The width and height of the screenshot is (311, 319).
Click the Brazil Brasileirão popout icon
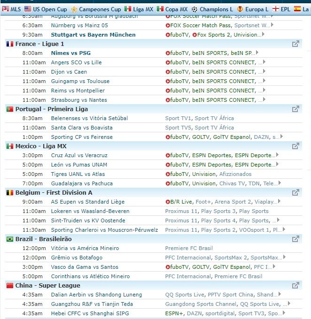click(295, 239)
